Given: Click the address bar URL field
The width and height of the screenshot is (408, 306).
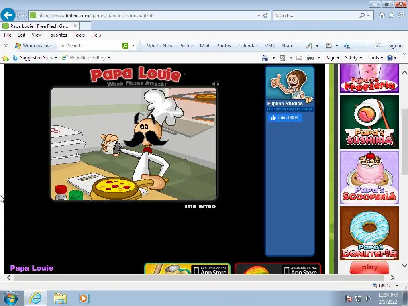Looking at the screenshot, I should tap(146, 16).
